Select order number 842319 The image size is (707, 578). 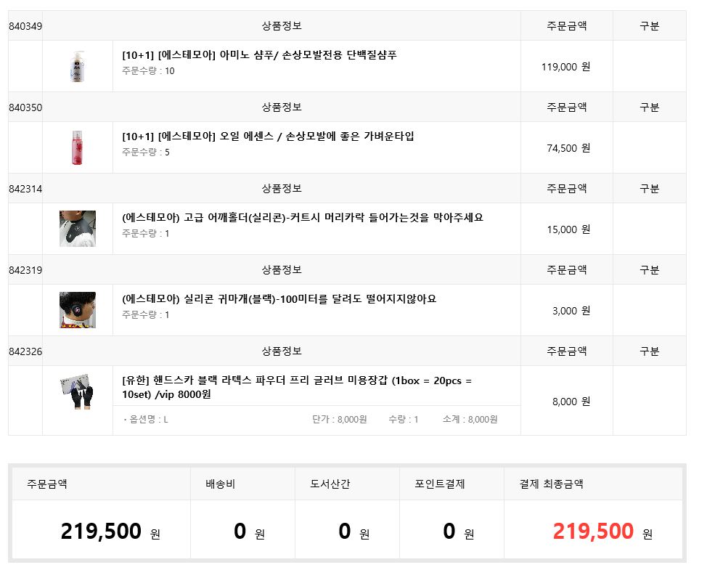click(25, 270)
